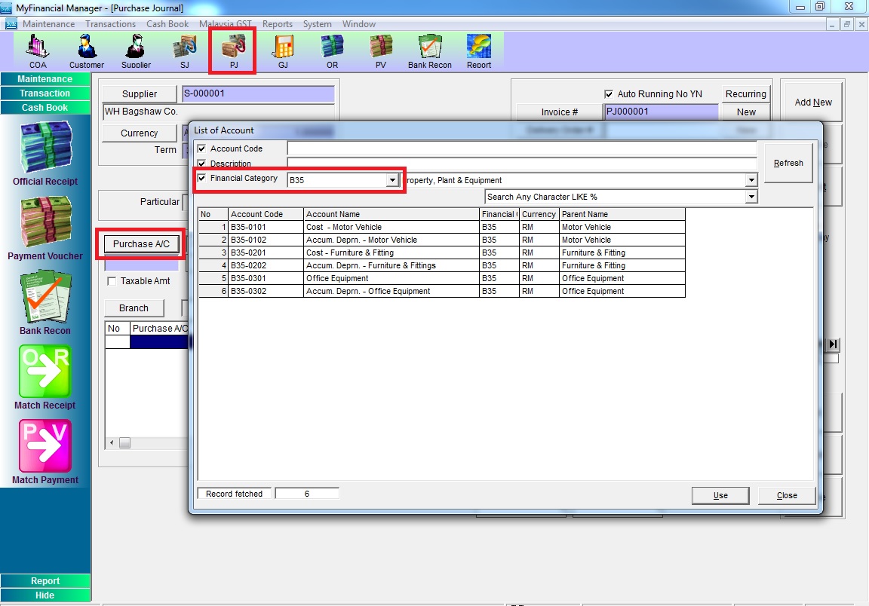Open the PV payment voucher toolbar icon
The height and width of the screenshot is (606, 869).
pyautogui.click(x=381, y=50)
